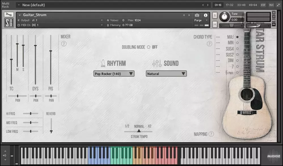
Task: Solo the Guitar_Strum instrument with S
Action: [215, 16]
